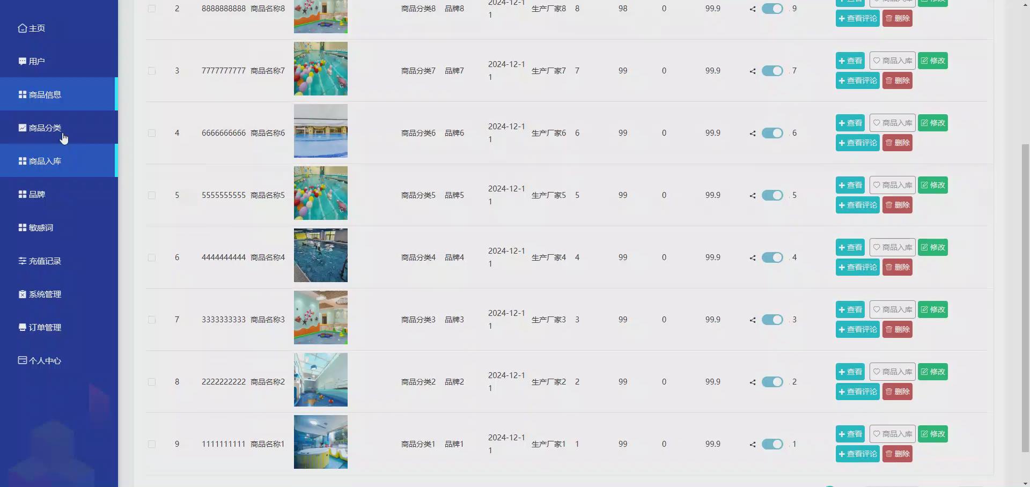1030x487 pixels.
Task: Open 充值记录 in the sidebar
Action: point(59,261)
